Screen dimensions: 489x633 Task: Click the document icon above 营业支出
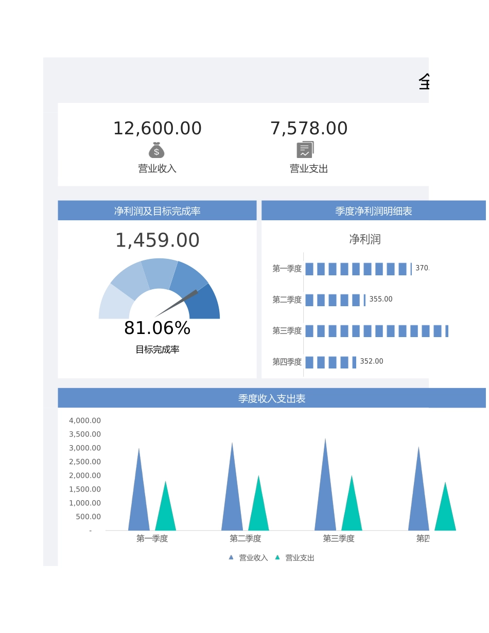click(305, 150)
